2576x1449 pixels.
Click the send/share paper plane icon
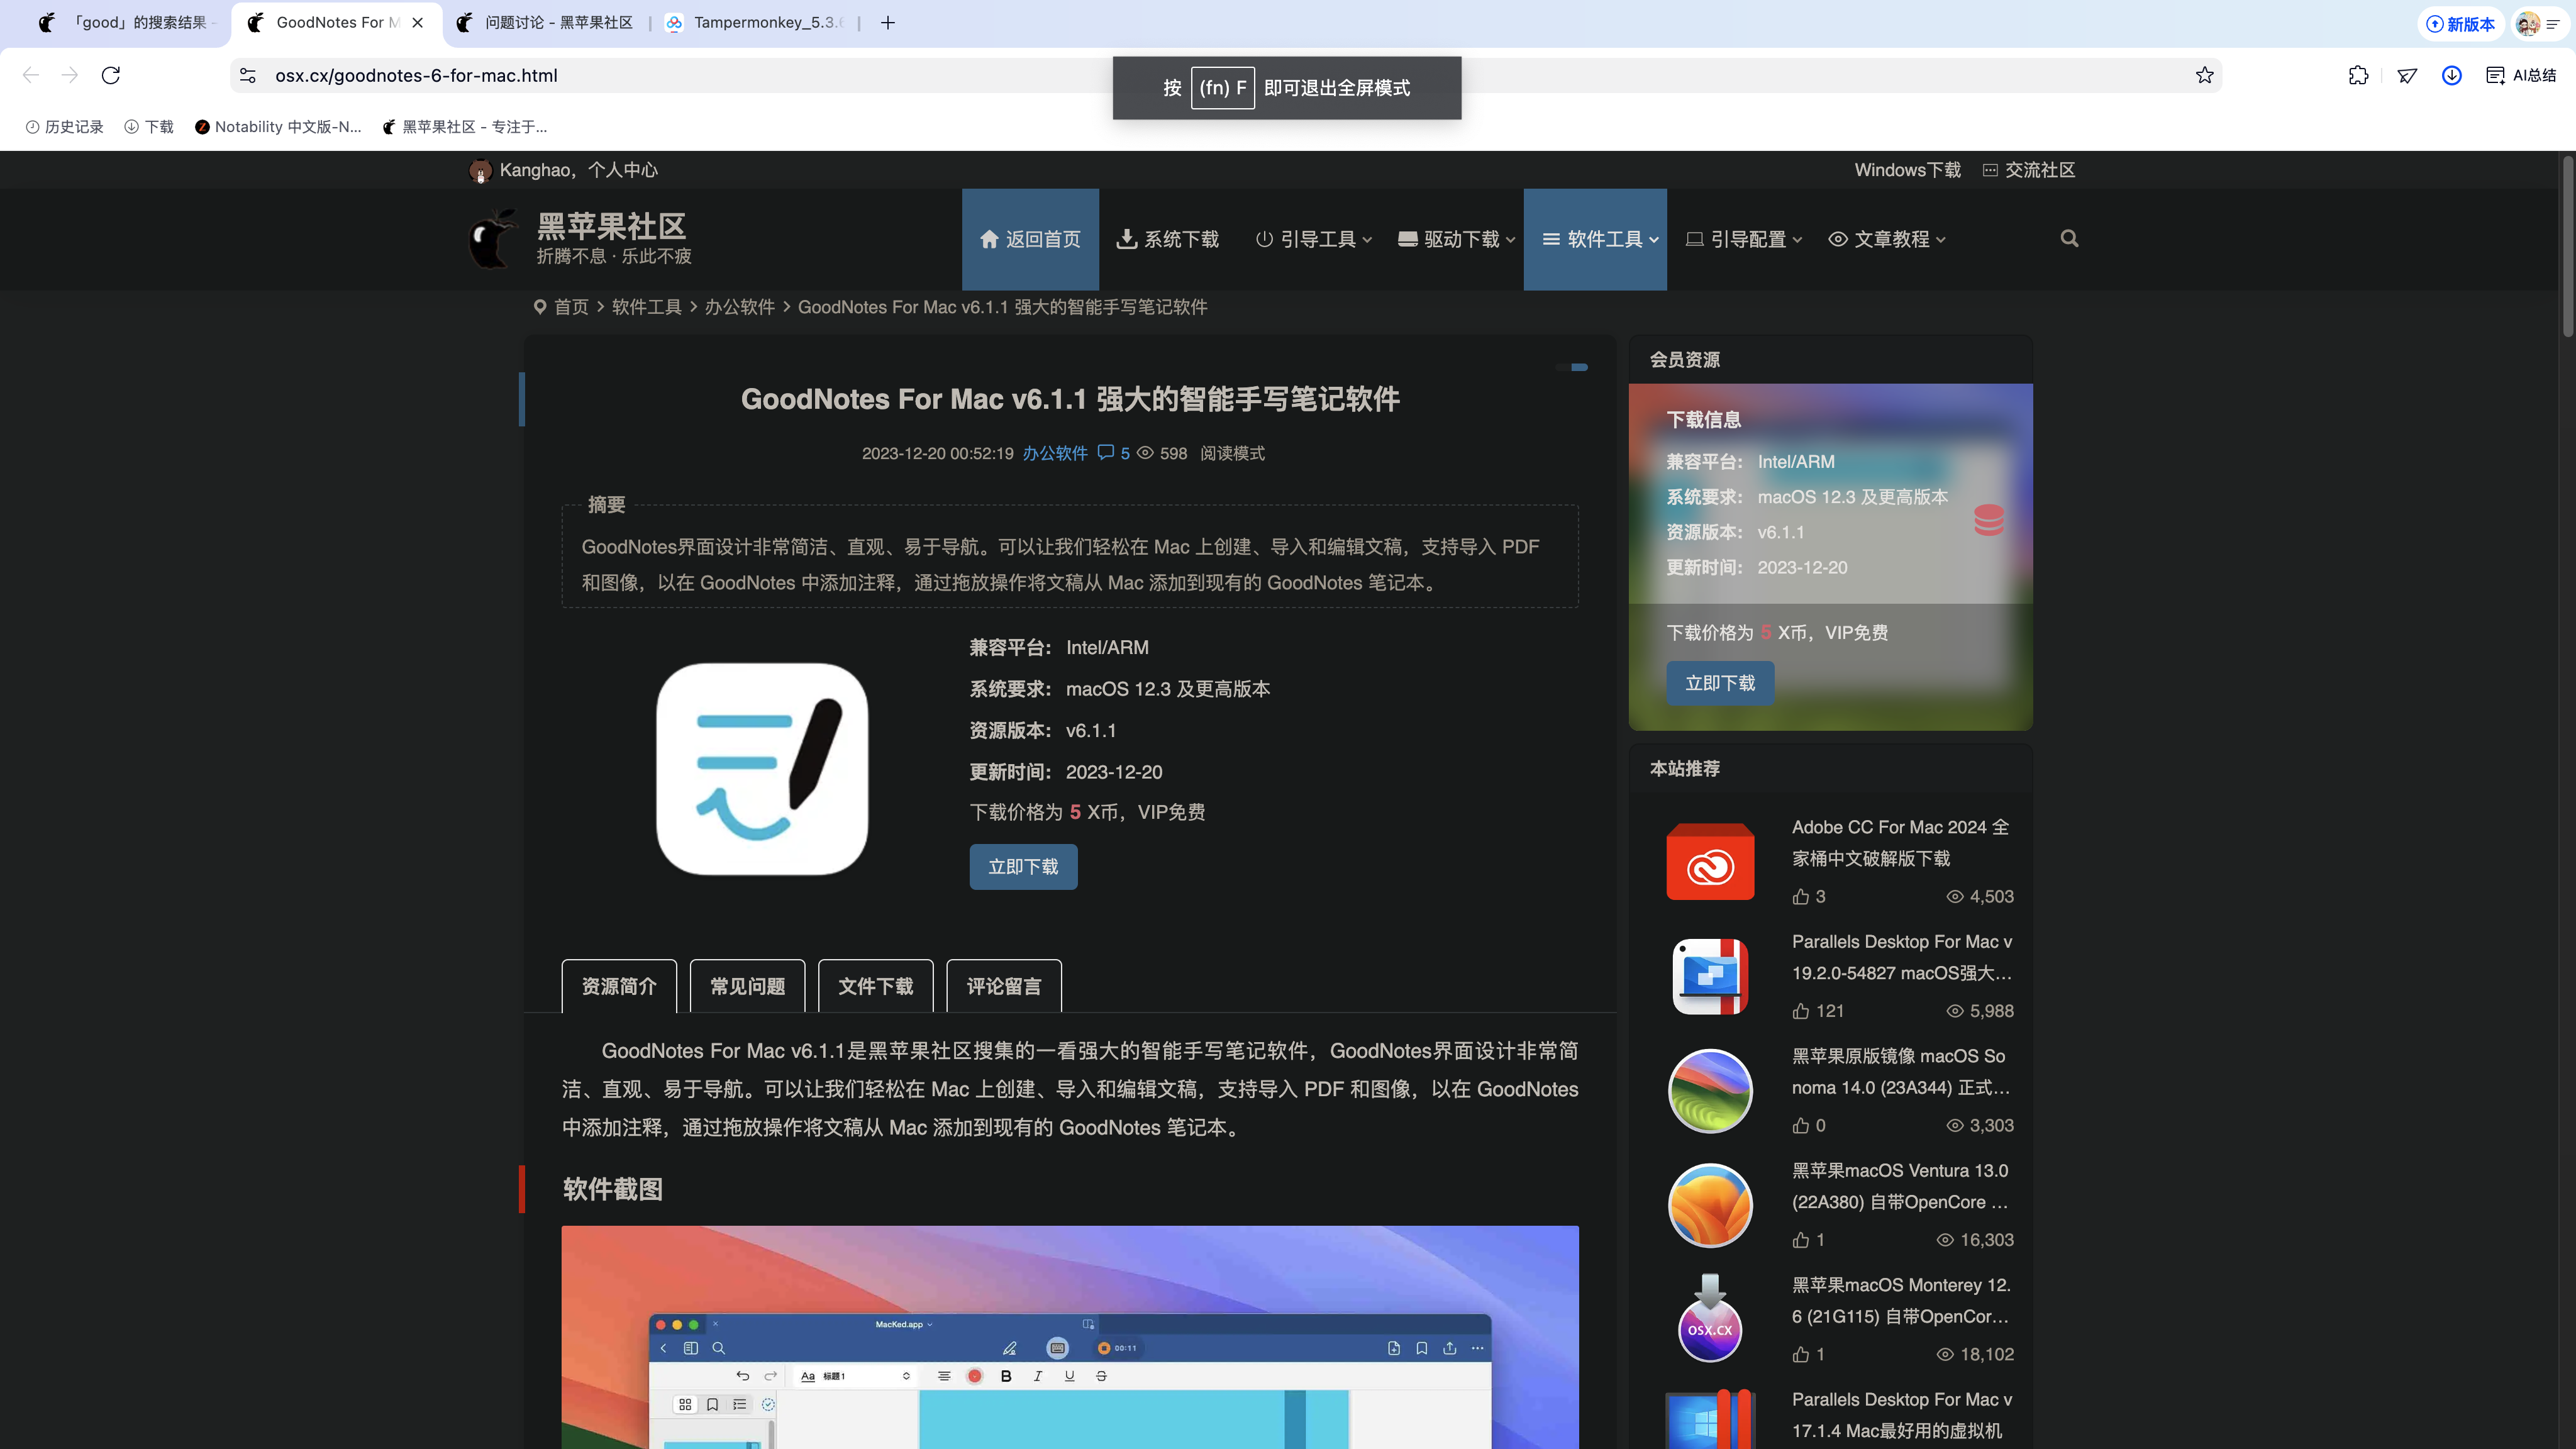[2407, 75]
